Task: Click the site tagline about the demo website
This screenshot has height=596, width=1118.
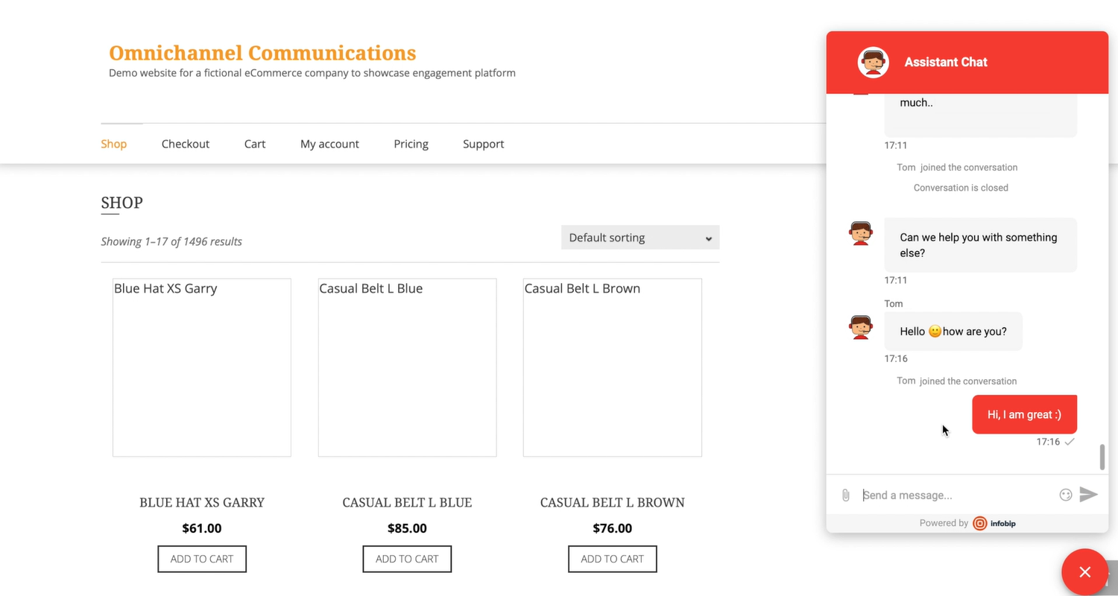Action: pos(312,73)
